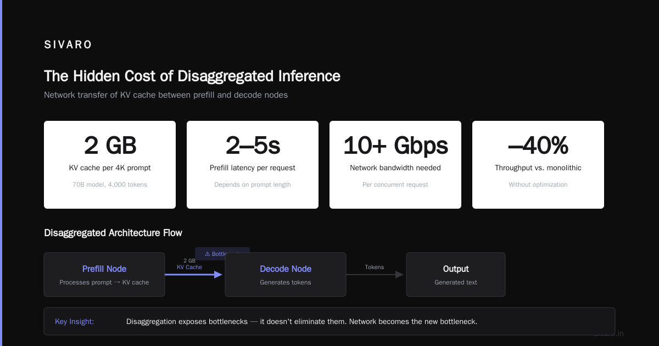659x346 pixels.
Task: Click the "10+ Gbps" metric value
Action: (x=395, y=146)
